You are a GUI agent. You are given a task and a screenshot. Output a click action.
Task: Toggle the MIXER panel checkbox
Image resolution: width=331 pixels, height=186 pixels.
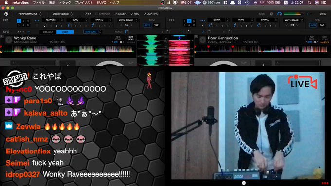point(116,14)
